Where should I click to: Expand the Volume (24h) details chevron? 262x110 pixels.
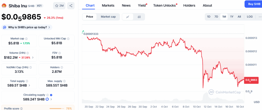pos(32,57)
